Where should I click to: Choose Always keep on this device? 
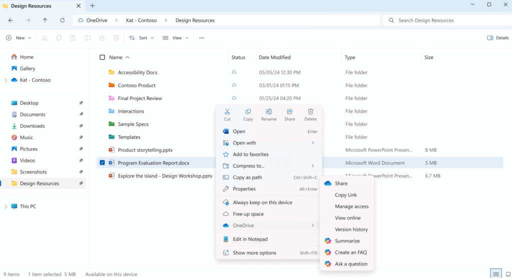click(x=262, y=202)
